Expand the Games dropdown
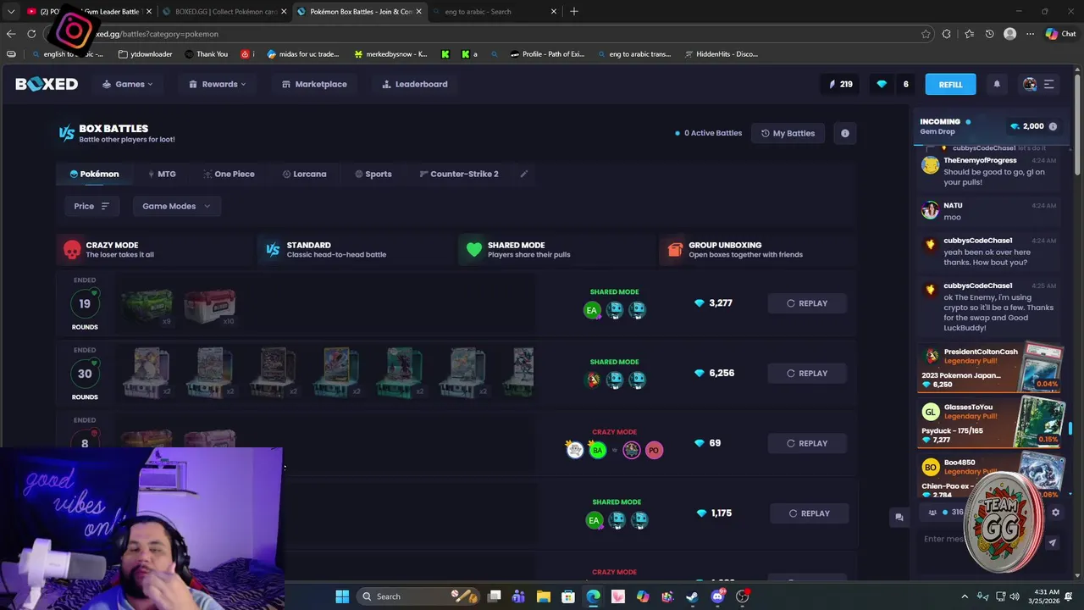Screen dimensions: 1084x610 (128, 84)
